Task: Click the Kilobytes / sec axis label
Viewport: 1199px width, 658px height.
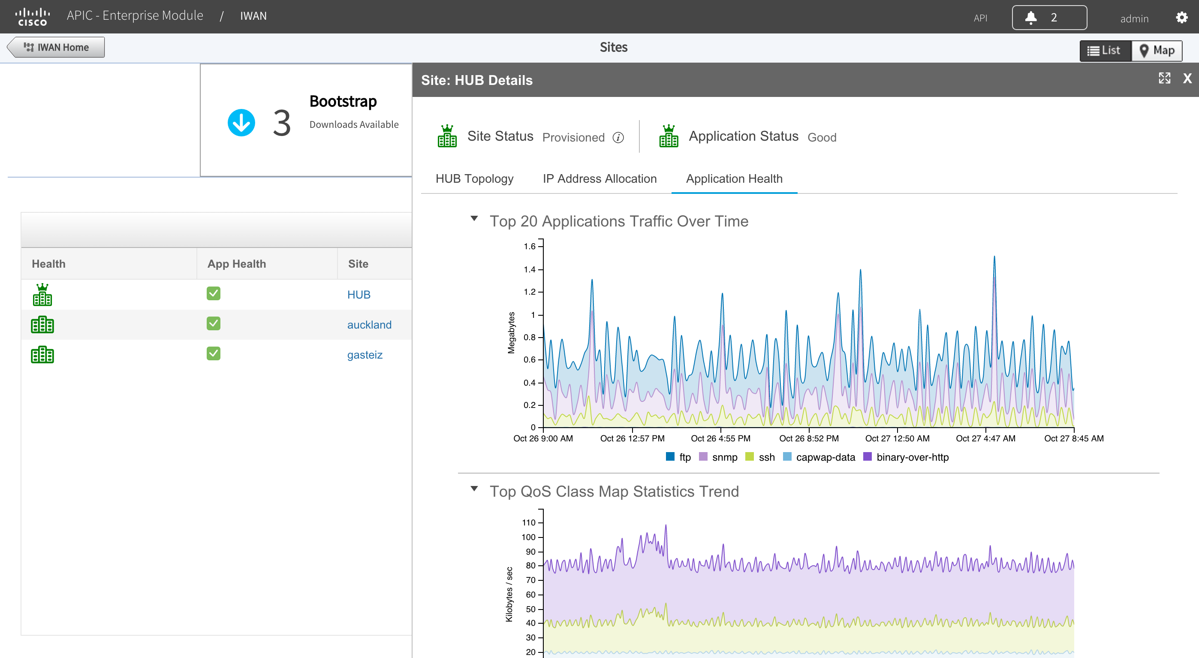Action: pyautogui.click(x=509, y=594)
